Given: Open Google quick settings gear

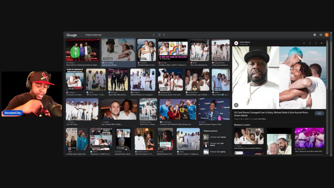Looking at the screenshot, I should [315, 35].
